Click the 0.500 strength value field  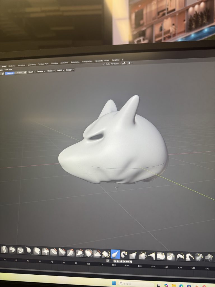[x=20, y=73]
